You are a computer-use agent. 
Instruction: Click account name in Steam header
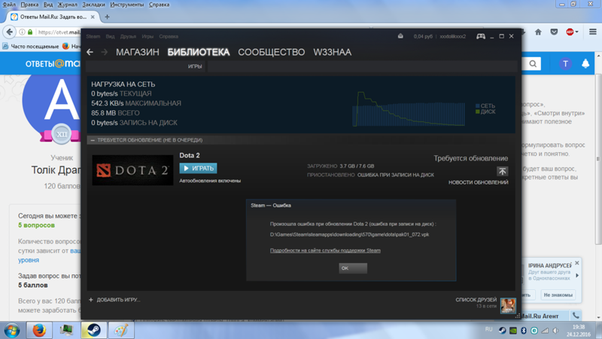click(453, 36)
